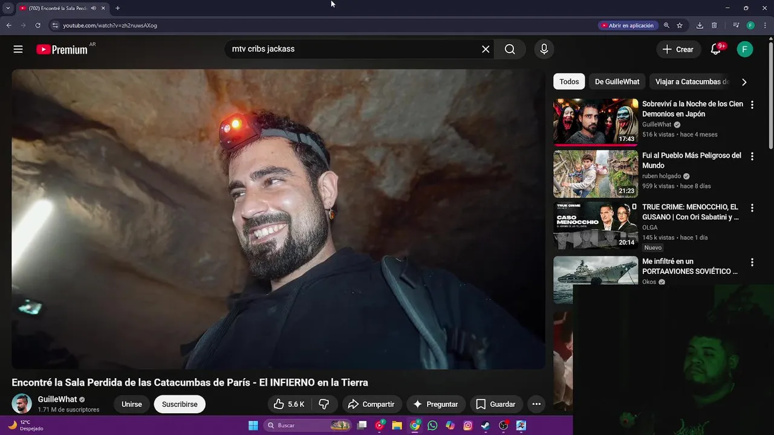The width and height of the screenshot is (774, 435).
Task: Subscribe with the Suscribirse button
Action: [x=180, y=404]
